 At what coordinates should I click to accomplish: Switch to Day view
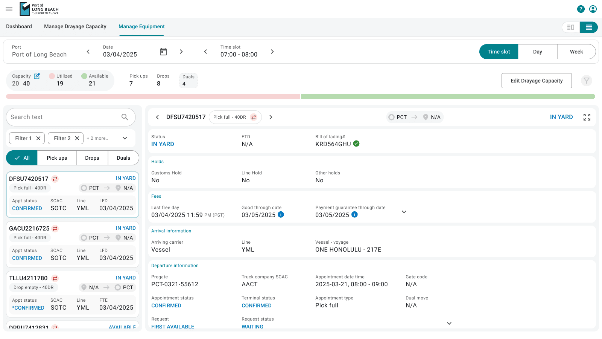click(538, 52)
